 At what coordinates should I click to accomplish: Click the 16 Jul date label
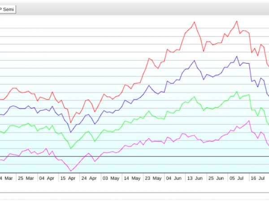coord(258,178)
